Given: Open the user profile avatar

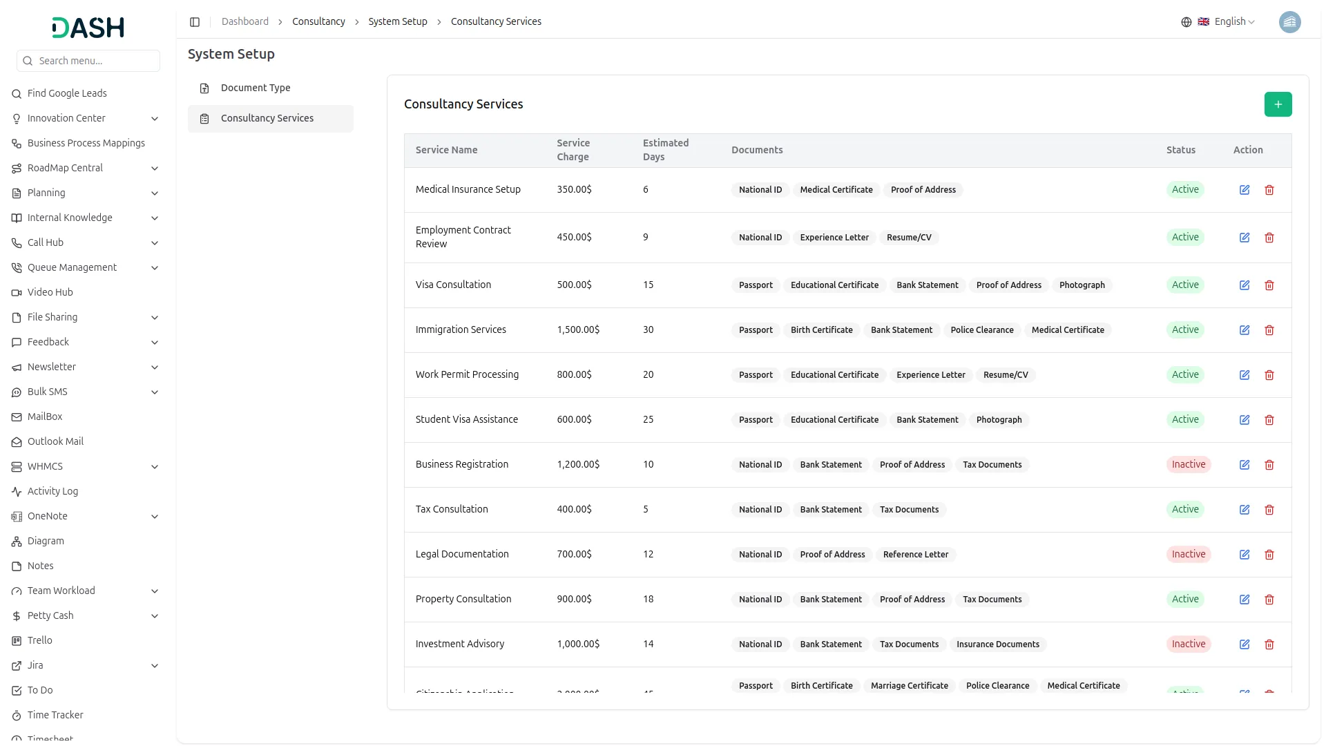Looking at the screenshot, I should (x=1289, y=22).
